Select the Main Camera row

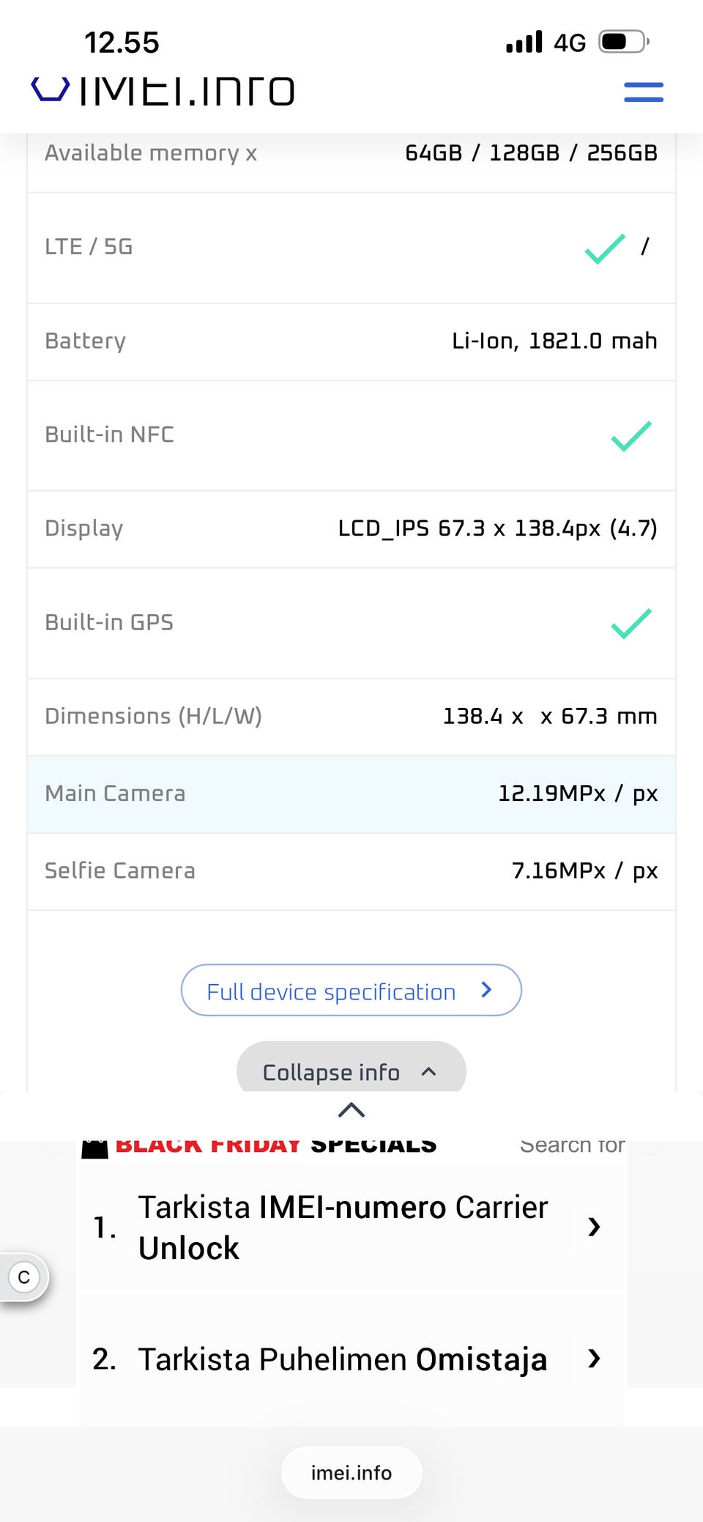point(351,794)
